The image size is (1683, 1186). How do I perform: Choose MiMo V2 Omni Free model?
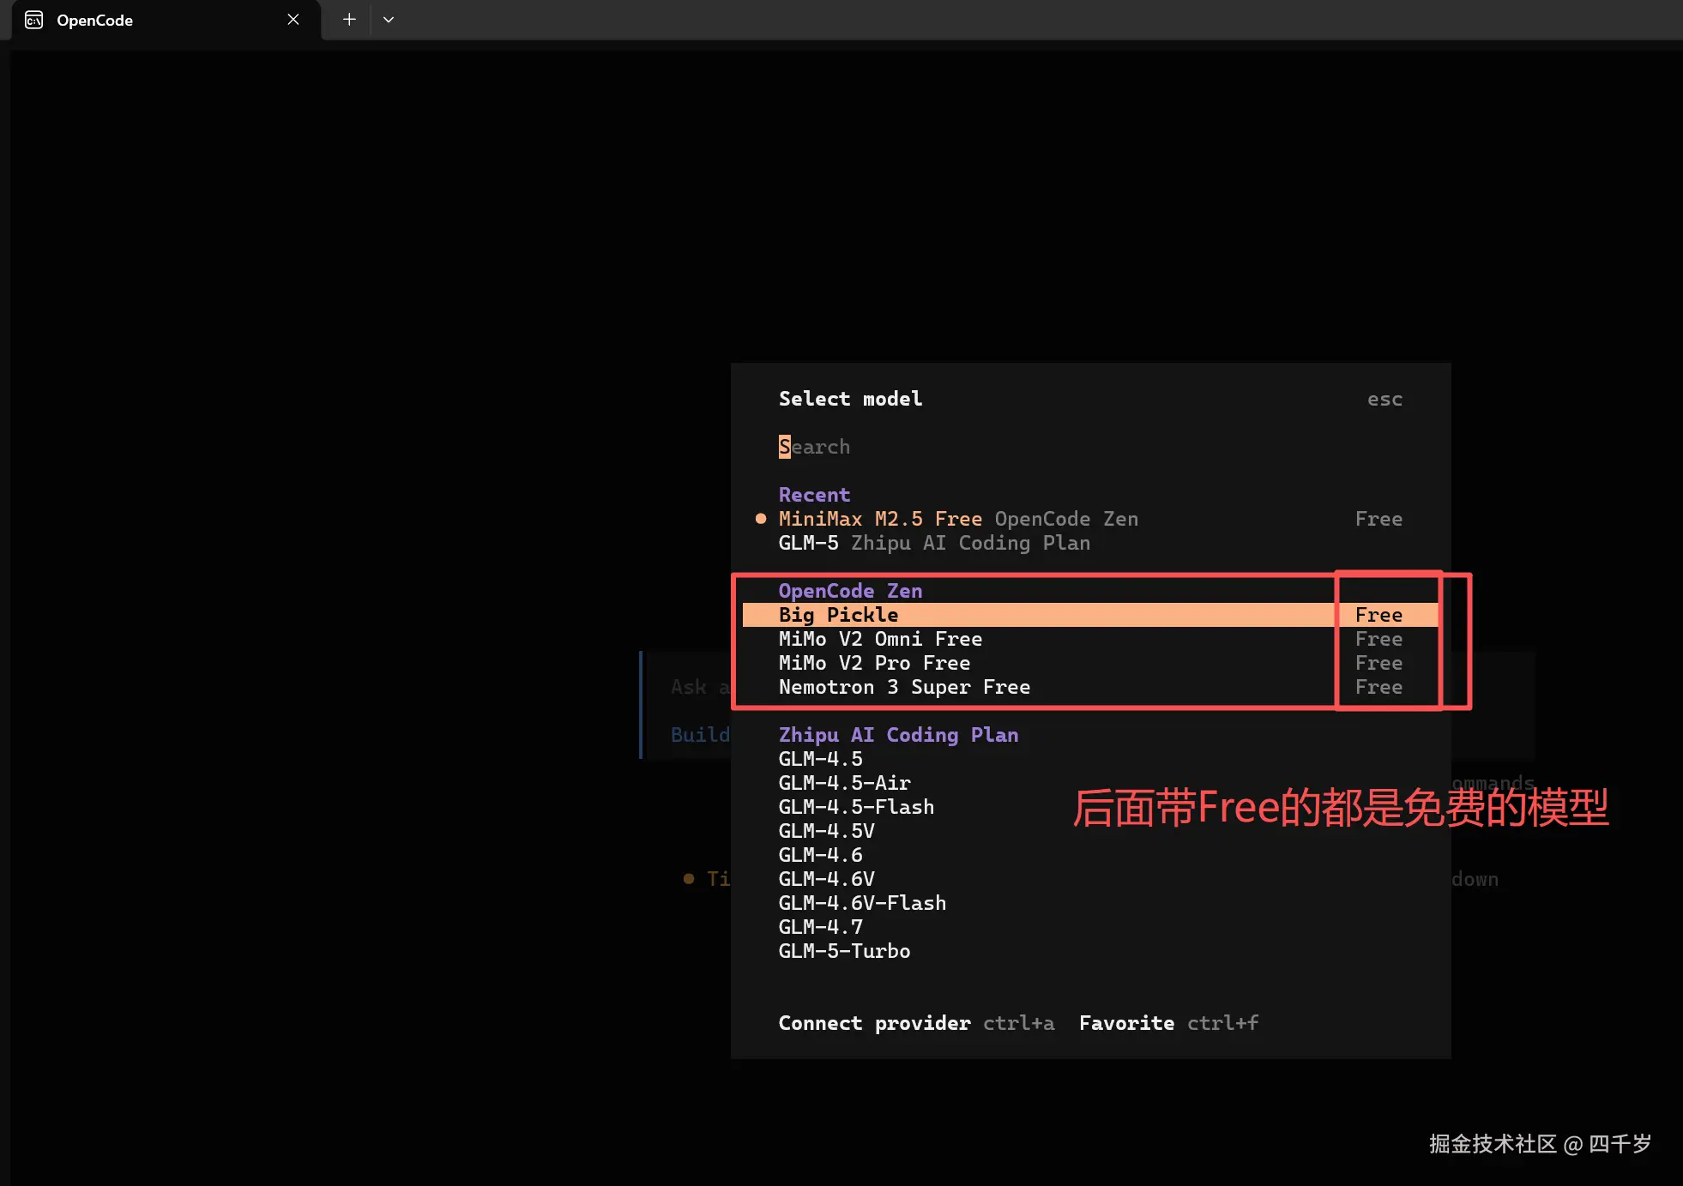click(880, 639)
